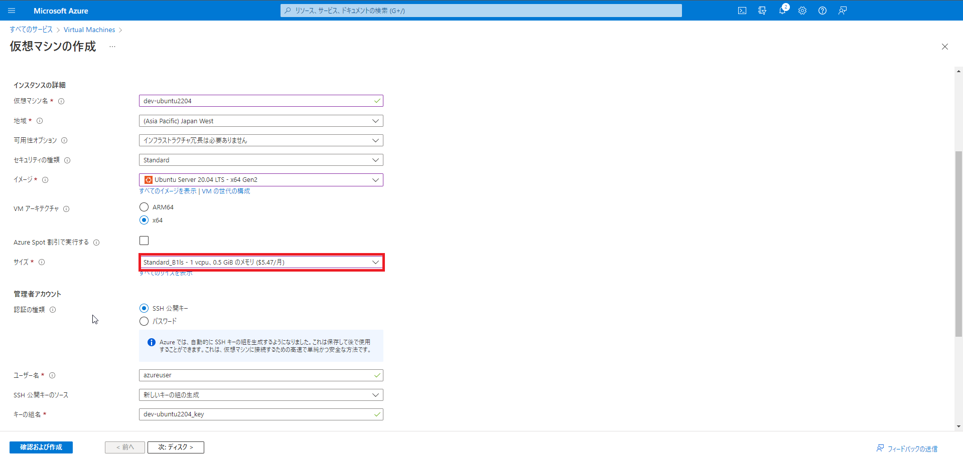Screen dimensions: 963x466
Task: Click the info icon beside Azure Spot 割引
Action: click(x=96, y=243)
